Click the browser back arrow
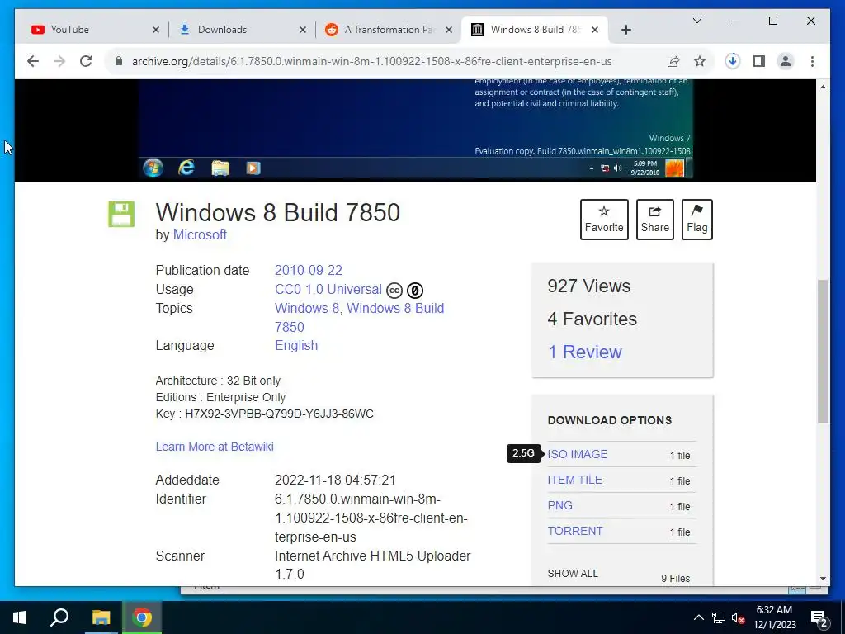Viewport: 845px width, 634px height. pyautogui.click(x=33, y=61)
